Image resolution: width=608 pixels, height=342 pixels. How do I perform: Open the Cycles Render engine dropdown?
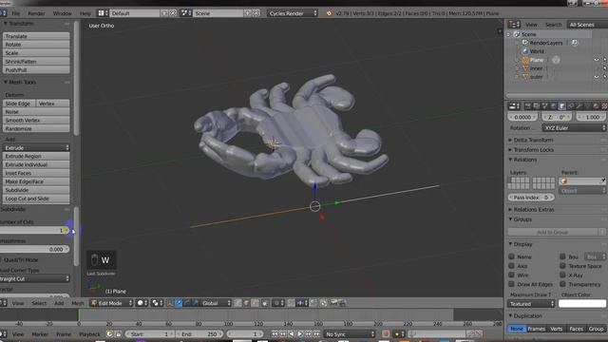pos(293,13)
